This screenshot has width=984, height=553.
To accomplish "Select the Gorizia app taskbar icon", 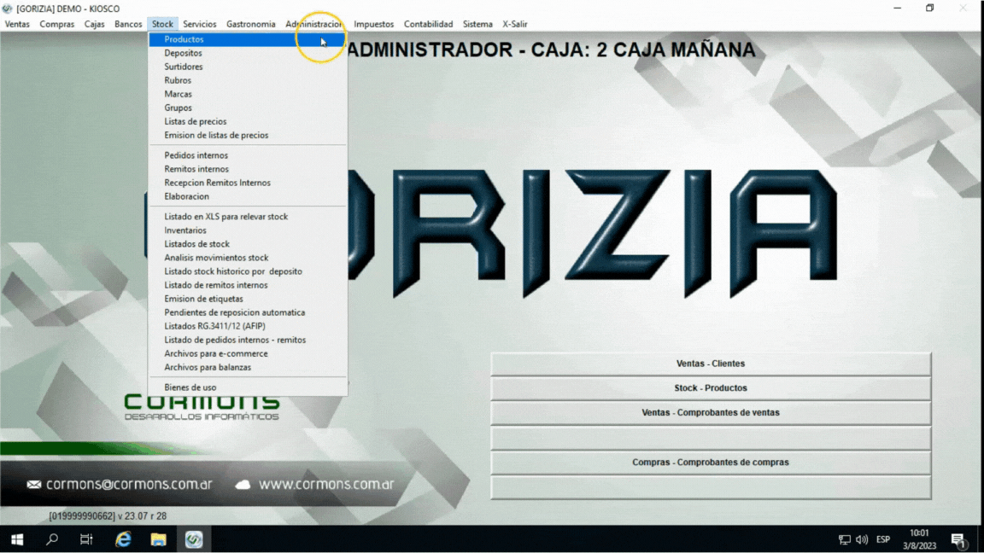I will (194, 539).
